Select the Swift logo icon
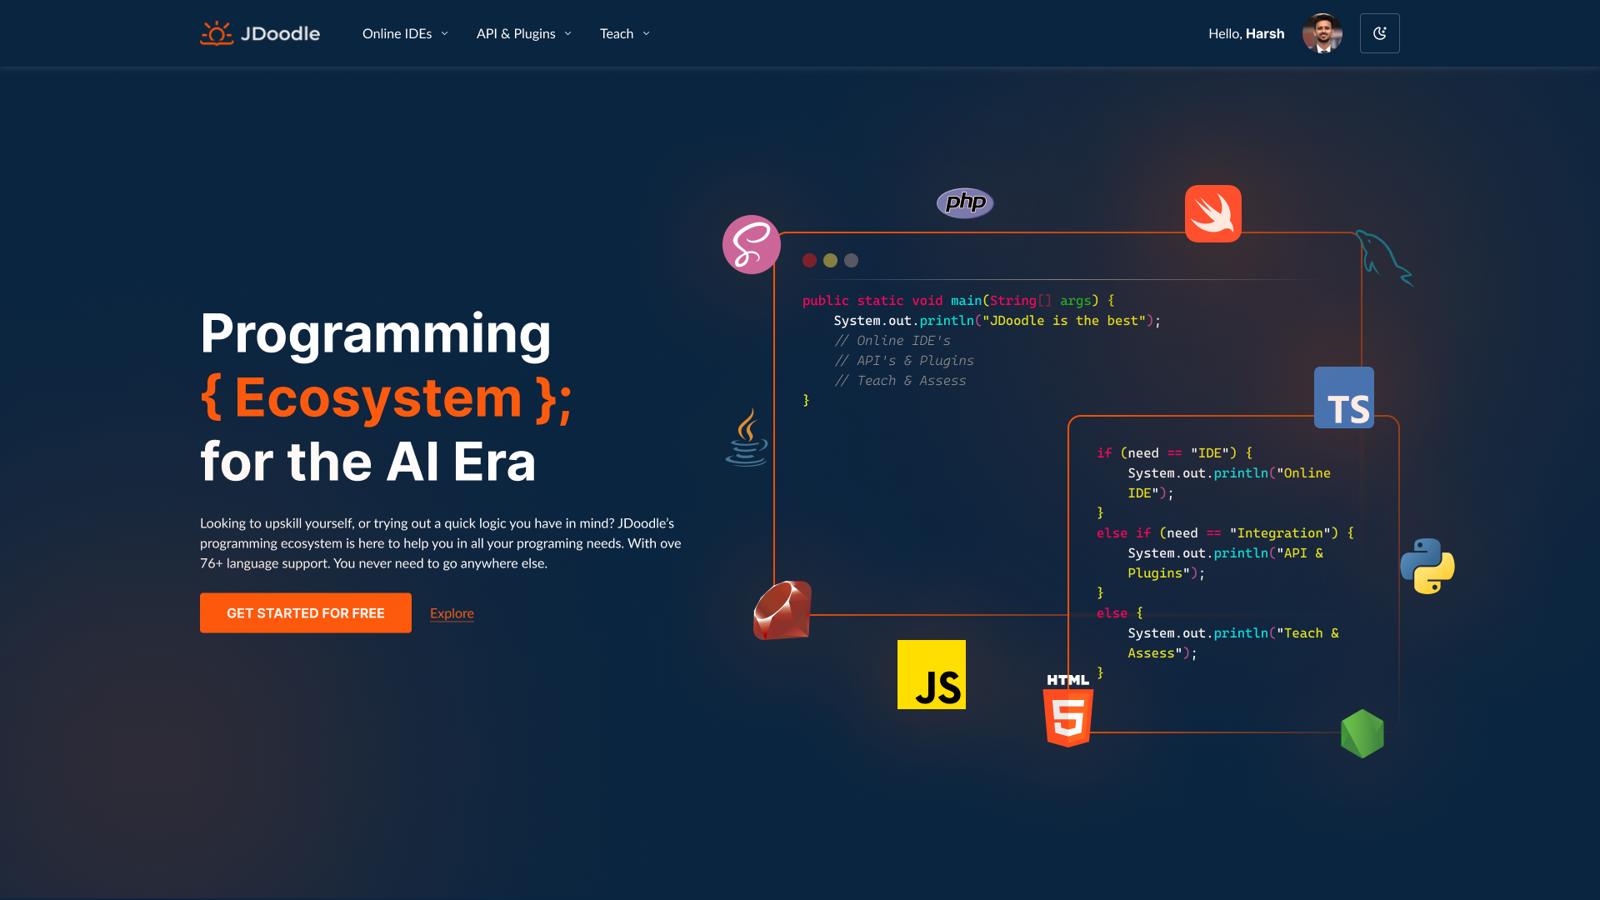The height and width of the screenshot is (900, 1600). [x=1212, y=213]
